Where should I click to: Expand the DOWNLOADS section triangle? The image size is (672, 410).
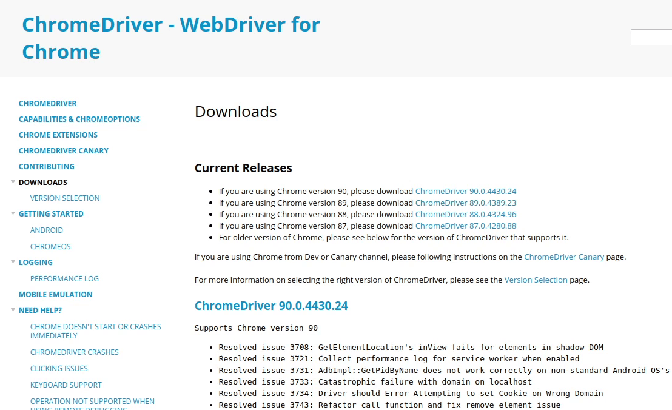click(x=13, y=182)
